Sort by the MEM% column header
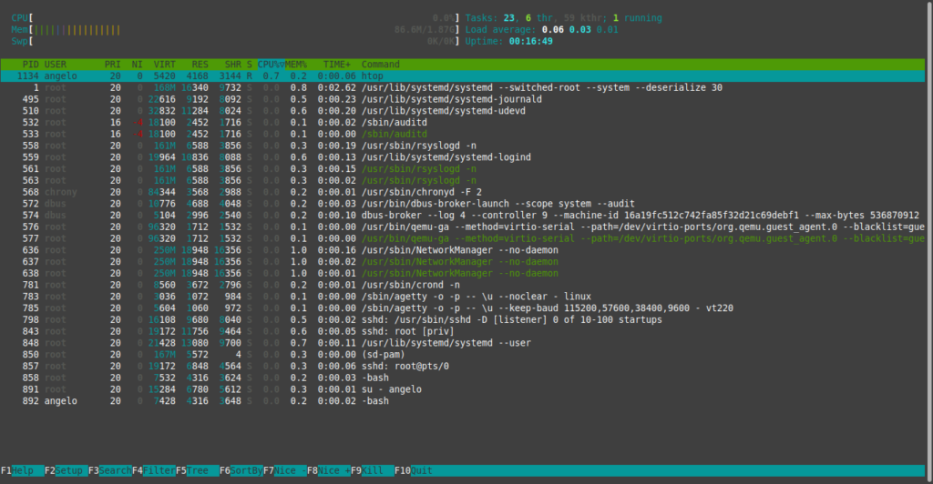 click(296, 65)
